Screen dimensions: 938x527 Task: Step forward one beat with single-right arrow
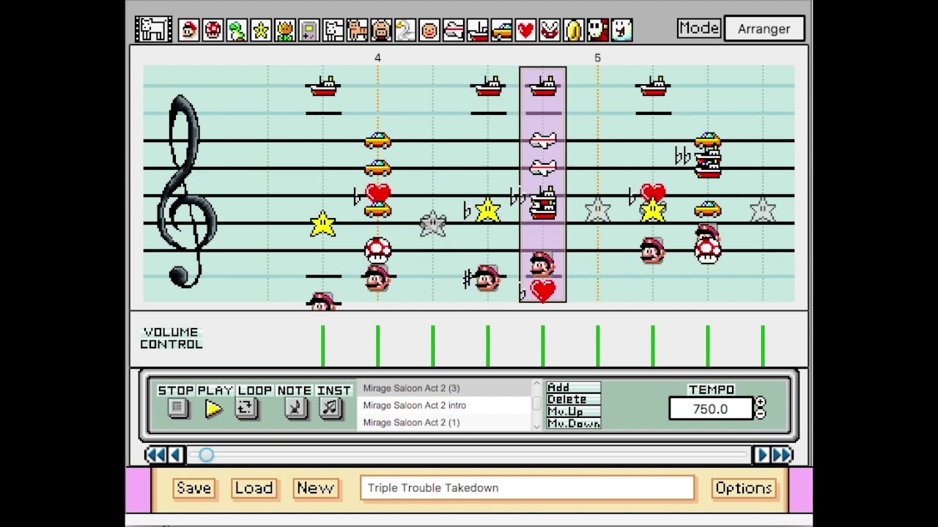pos(761,455)
